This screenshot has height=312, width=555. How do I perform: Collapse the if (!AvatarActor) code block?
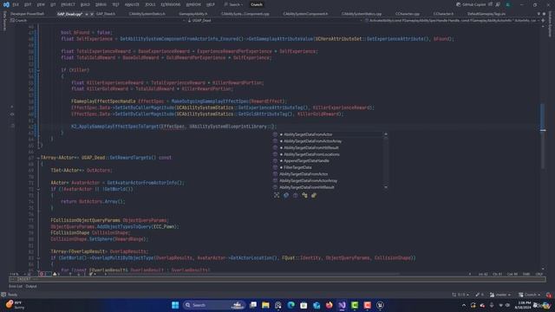[x=38, y=189]
